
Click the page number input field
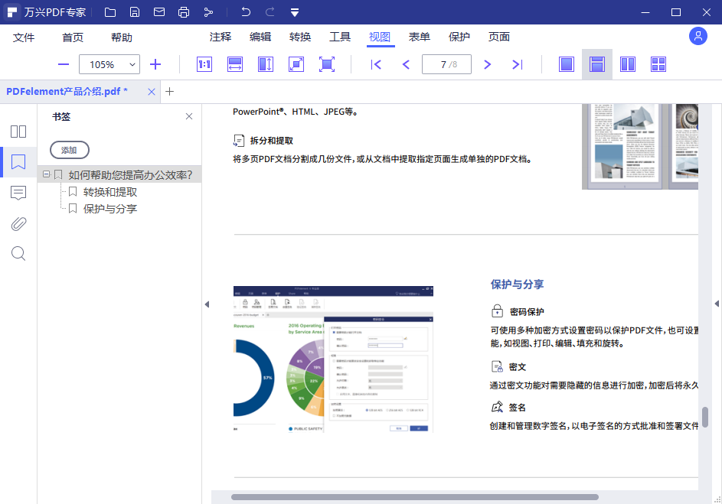click(x=446, y=64)
